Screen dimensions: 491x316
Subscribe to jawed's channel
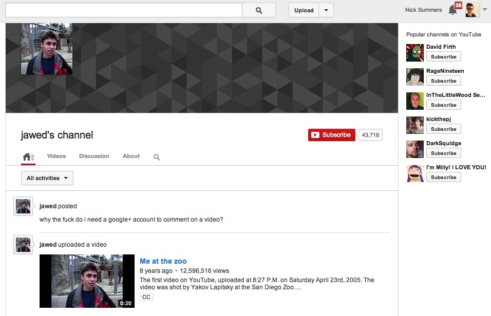[x=332, y=135]
